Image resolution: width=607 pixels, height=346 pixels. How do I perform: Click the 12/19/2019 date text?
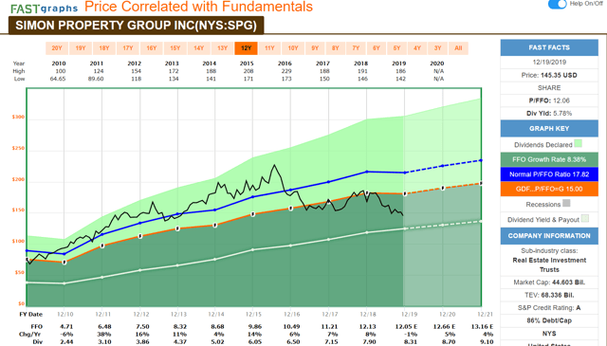tap(549, 62)
